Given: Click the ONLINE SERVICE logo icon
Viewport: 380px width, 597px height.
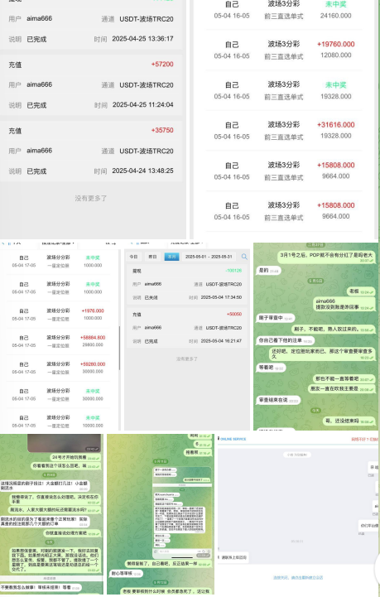Looking at the screenshot, I should (x=219, y=439).
